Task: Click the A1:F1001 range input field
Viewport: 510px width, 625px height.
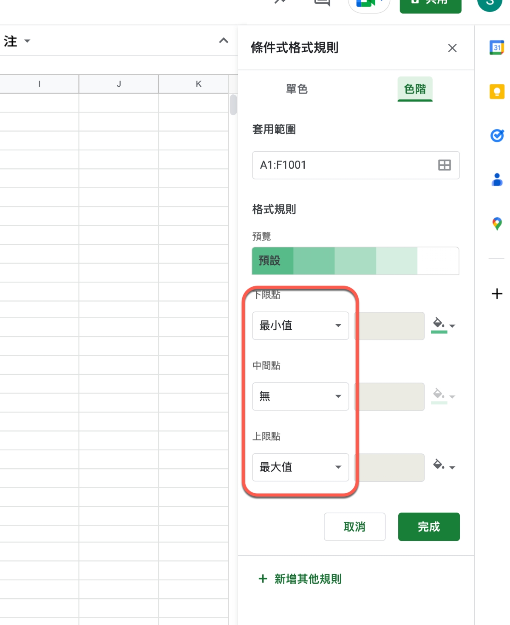Action: point(344,165)
